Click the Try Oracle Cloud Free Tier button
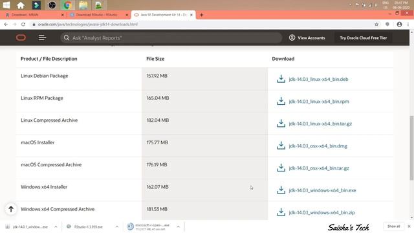Image resolution: width=414 pixels, height=233 pixels. tap(364, 38)
